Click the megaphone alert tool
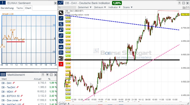The width and height of the screenshot is (190, 105). (x=61, y=58)
